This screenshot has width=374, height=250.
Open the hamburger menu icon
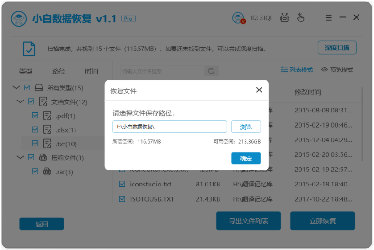(x=328, y=18)
